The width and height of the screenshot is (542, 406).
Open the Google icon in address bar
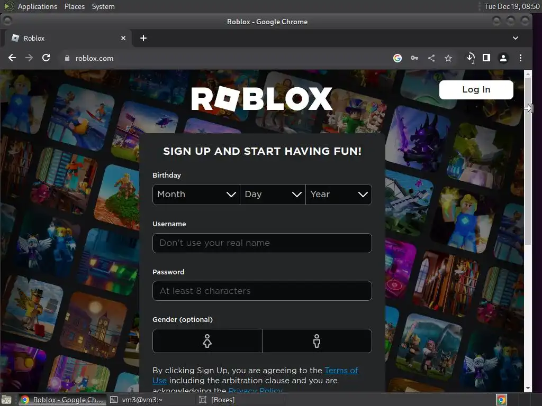tap(398, 58)
